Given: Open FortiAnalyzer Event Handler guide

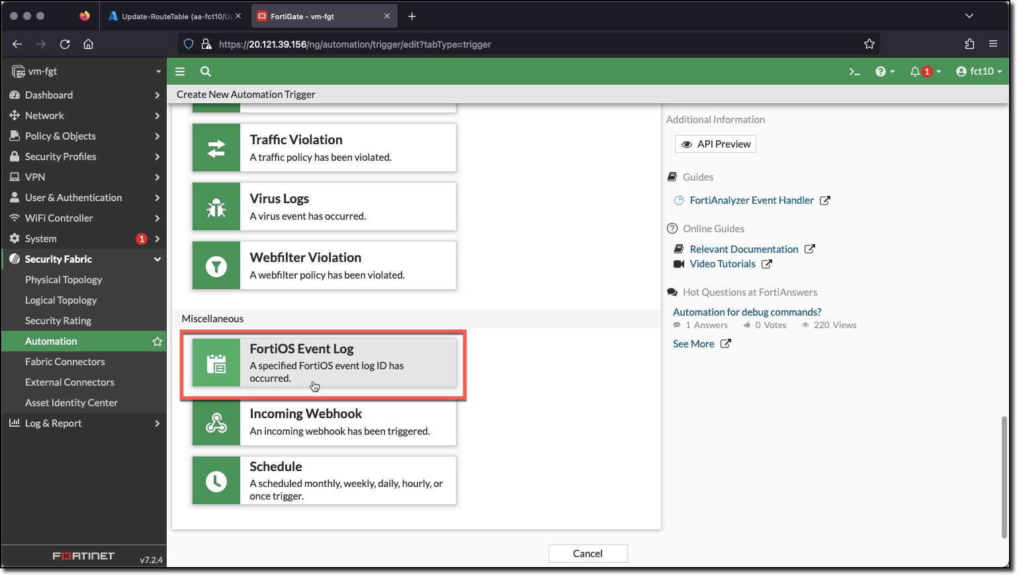Looking at the screenshot, I should (752, 200).
